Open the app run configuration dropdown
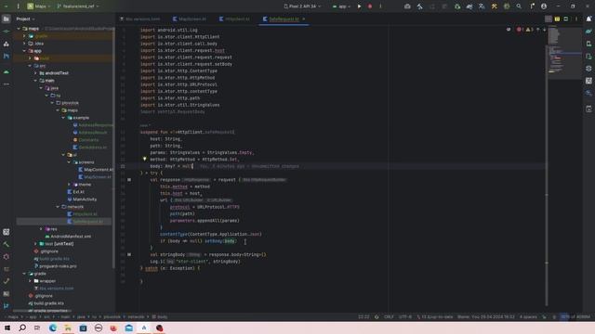The image size is (595, 334). [341, 6]
